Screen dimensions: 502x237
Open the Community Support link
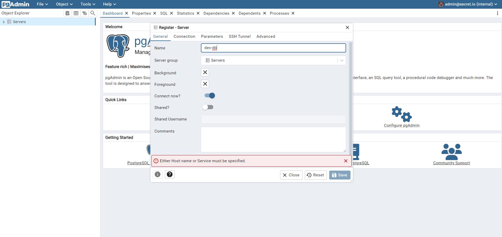pos(452,163)
